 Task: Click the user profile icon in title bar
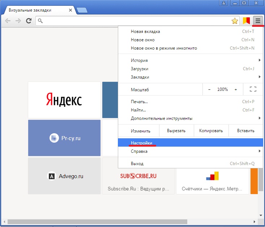[224, 3]
